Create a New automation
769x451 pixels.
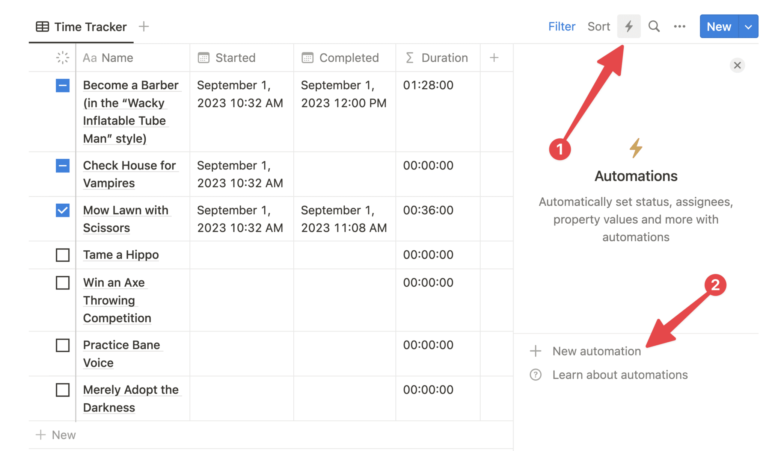(x=596, y=351)
